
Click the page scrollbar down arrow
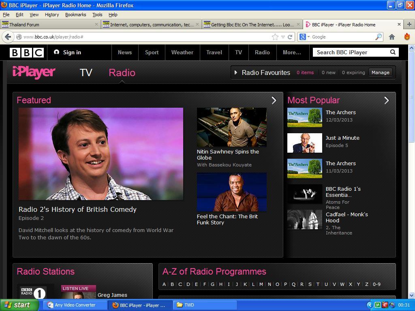point(411,295)
